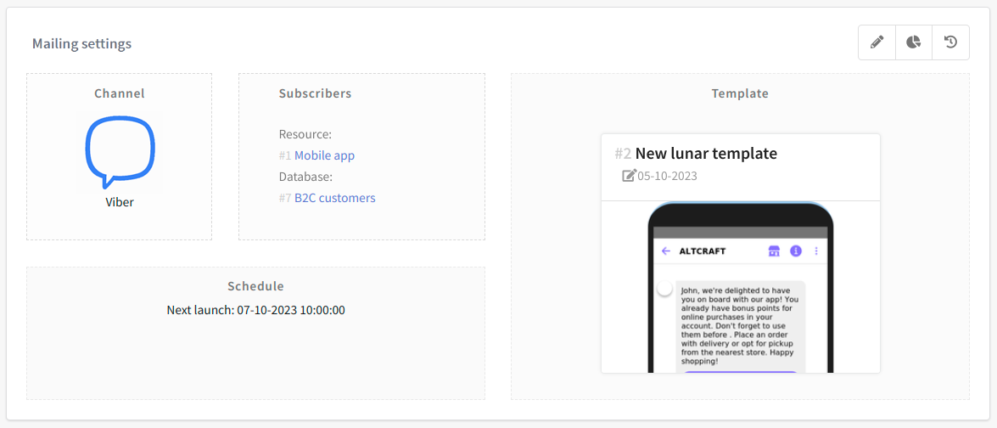This screenshot has height=428, width=997.
Task: Click the round avatar beside the message
Action: [x=664, y=289]
